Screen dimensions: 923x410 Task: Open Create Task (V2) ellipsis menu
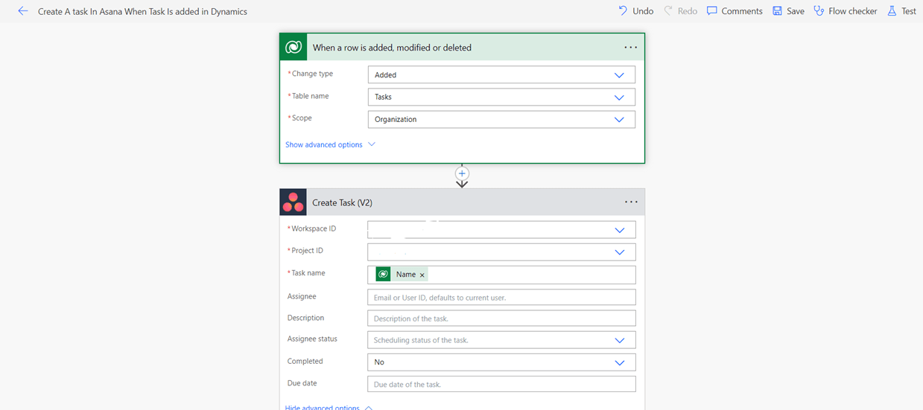point(630,202)
